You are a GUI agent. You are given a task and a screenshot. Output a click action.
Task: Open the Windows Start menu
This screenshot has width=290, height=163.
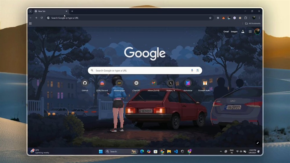[101, 151]
